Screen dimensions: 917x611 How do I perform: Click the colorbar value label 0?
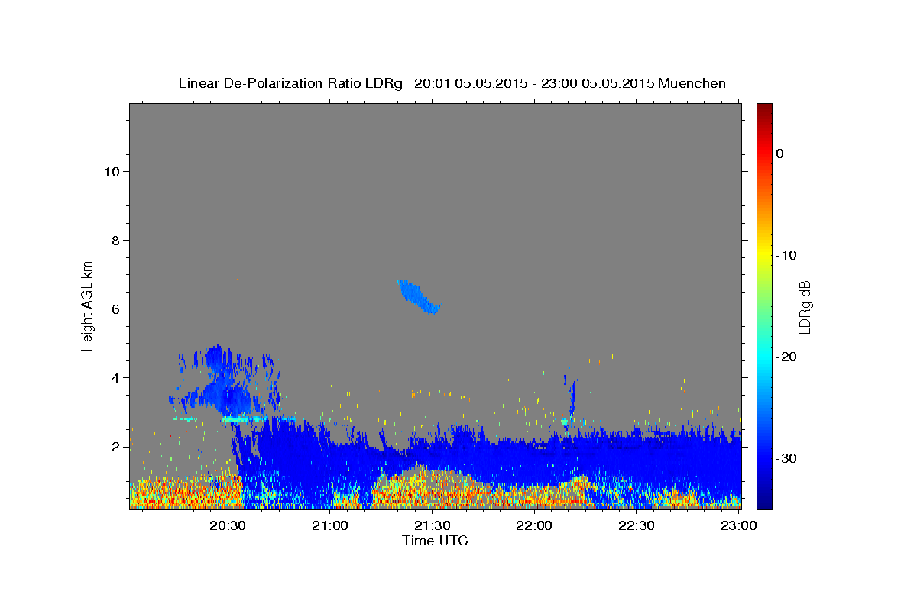click(780, 154)
